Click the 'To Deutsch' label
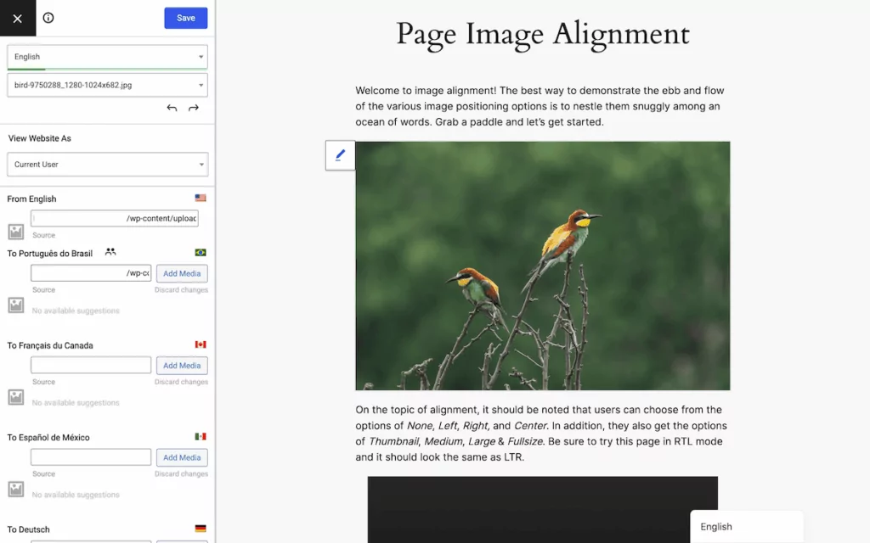 click(x=28, y=529)
